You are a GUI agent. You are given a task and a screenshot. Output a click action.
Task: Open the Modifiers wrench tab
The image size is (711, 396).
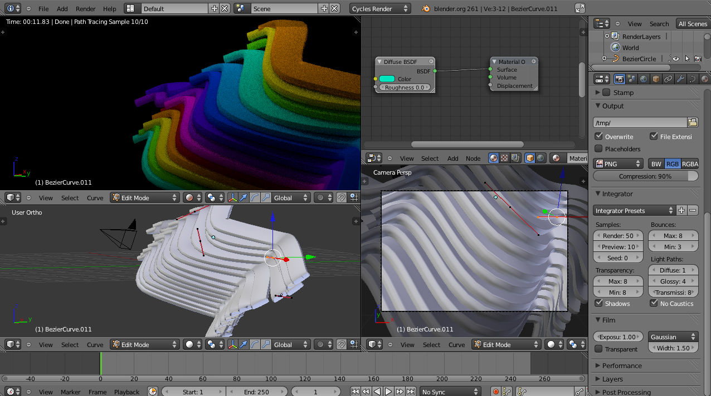[680, 79]
